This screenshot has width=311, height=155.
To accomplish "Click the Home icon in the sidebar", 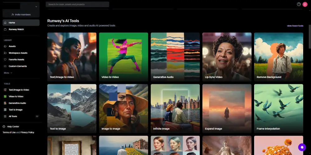I will tap(5, 23).
